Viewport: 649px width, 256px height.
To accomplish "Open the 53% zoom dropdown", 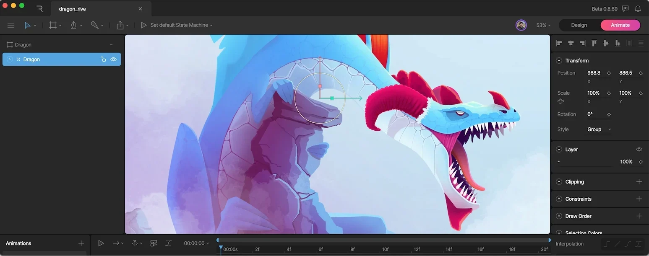I will 543,25.
